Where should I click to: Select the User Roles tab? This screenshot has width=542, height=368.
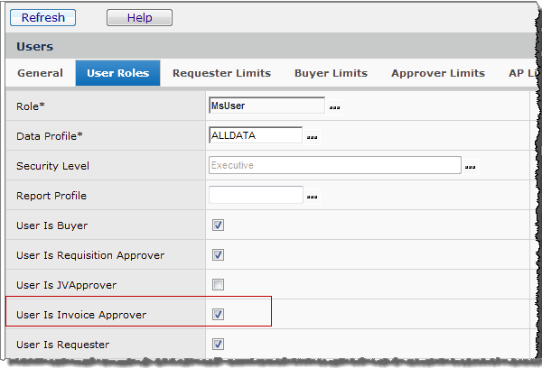tap(117, 73)
